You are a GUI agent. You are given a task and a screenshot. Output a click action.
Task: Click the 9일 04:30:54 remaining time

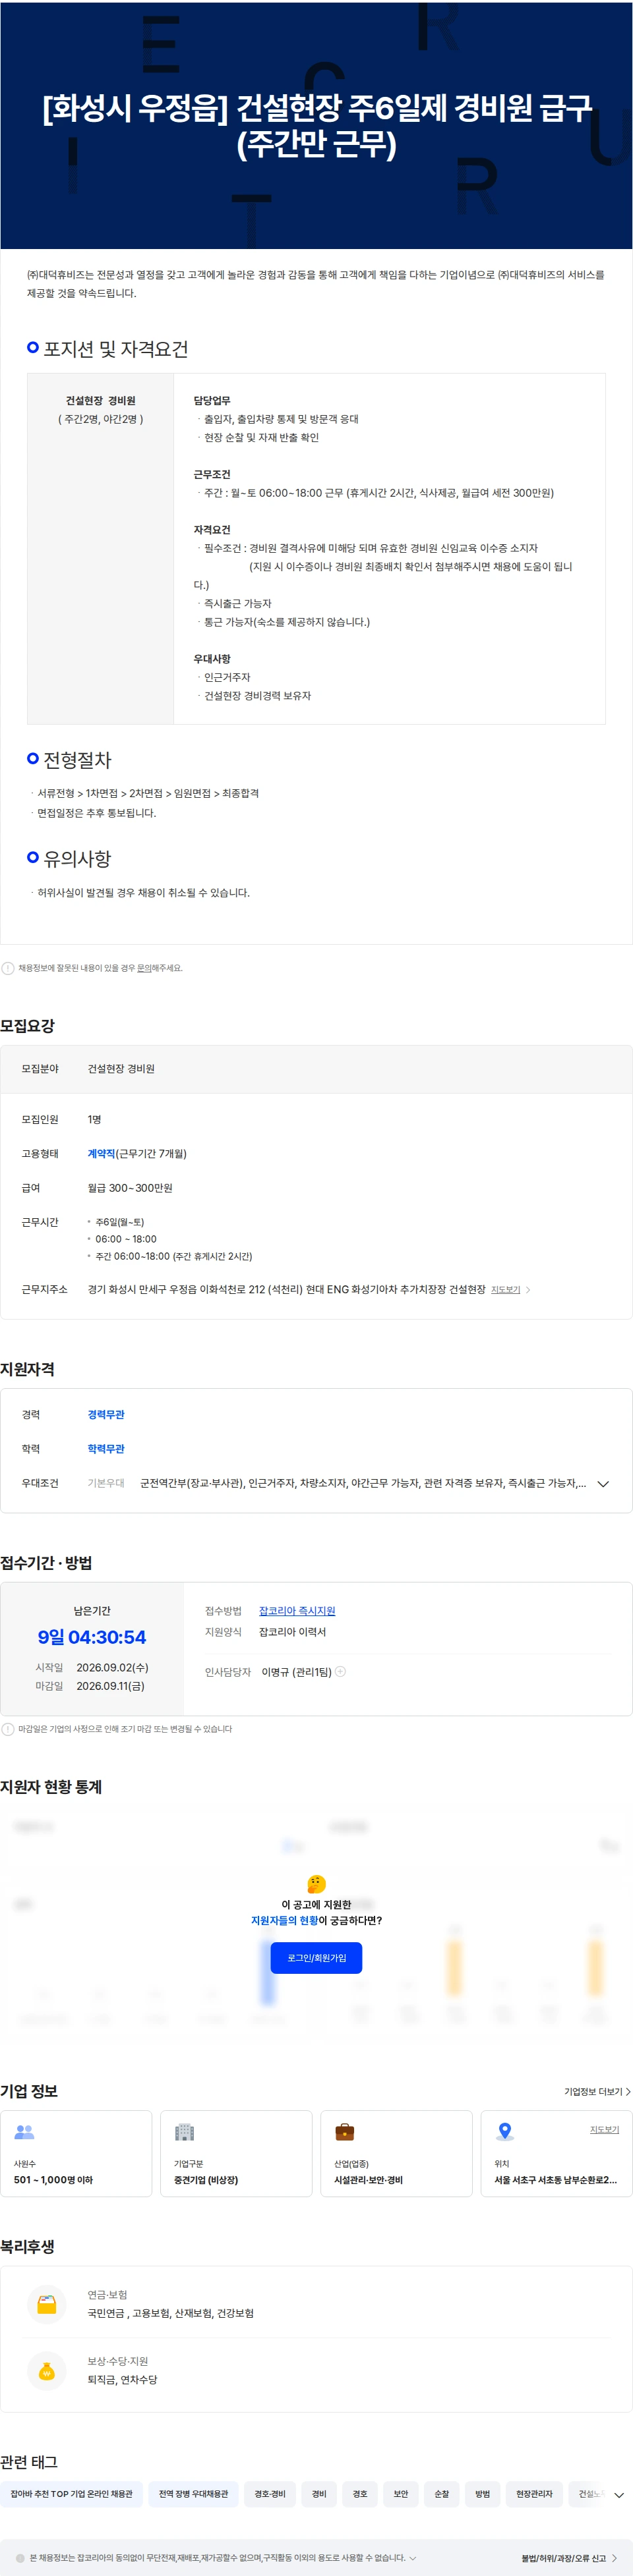tap(92, 1637)
